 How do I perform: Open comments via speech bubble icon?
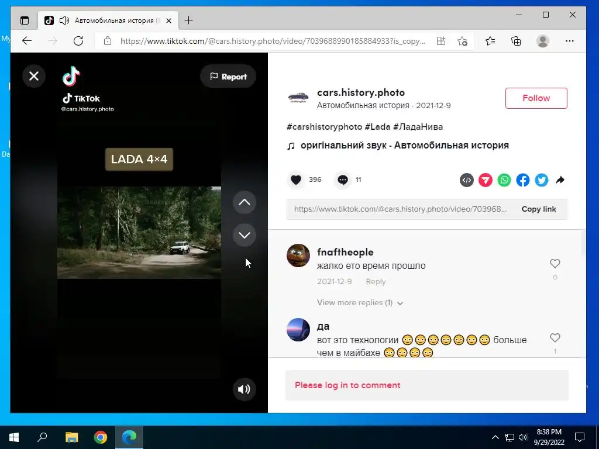(343, 180)
